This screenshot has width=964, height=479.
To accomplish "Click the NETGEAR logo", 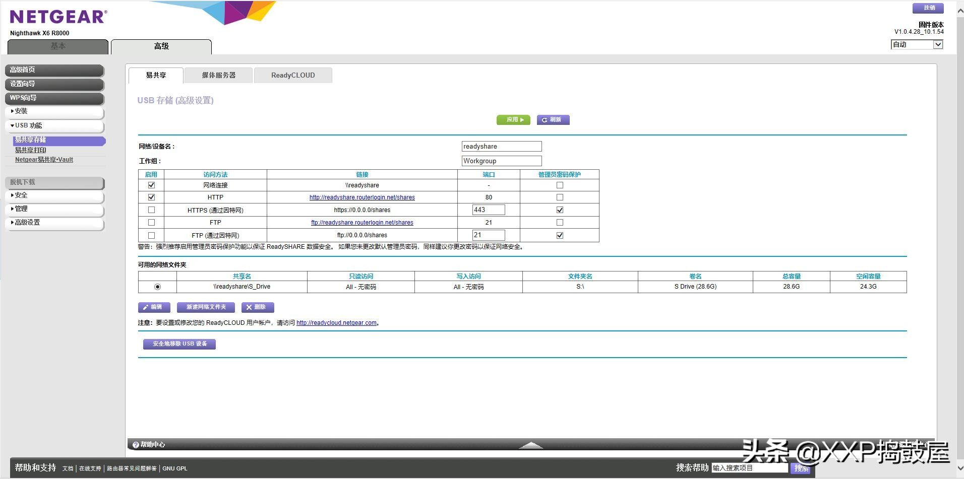I will (x=58, y=17).
